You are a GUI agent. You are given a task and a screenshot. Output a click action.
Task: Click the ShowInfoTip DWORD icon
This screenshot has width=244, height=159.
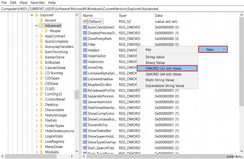pyautogui.click(x=85, y=125)
